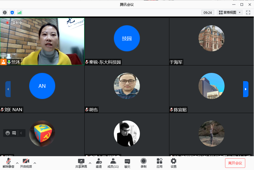The image size is (254, 170).
Task: Unmute microphone with 解除静音
Action: pyautogui.click(x=8, y=163)
